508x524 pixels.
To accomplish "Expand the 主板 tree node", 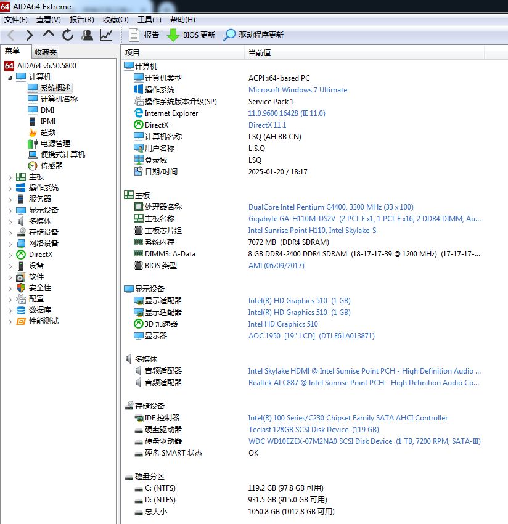I will pos(10,178).
